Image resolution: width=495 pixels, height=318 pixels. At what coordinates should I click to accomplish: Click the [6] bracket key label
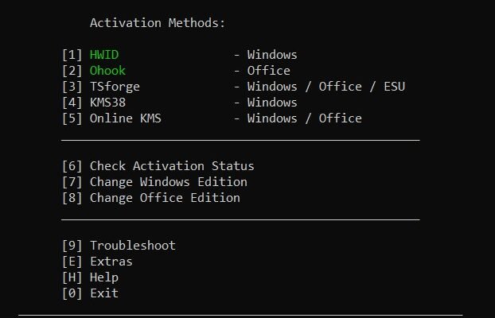[x=72, y=166]
